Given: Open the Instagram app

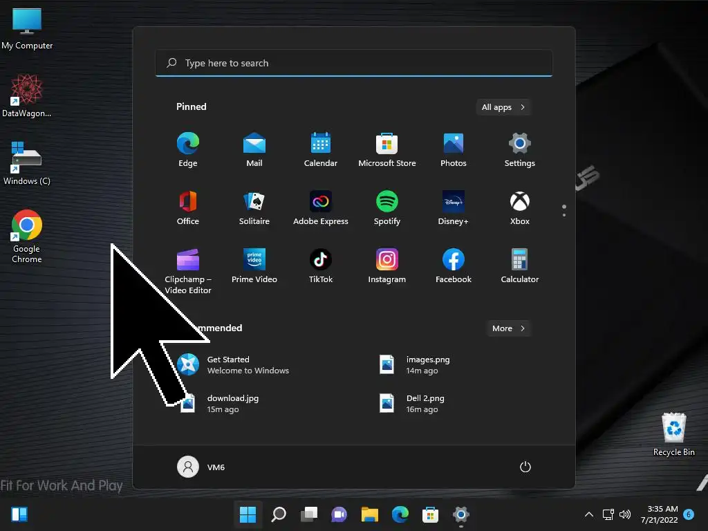Looking at the screenshot, I should point(387,266).
